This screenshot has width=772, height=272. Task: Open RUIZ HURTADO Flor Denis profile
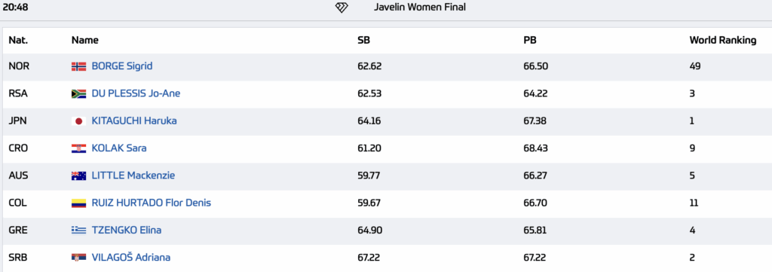[151, 203]
